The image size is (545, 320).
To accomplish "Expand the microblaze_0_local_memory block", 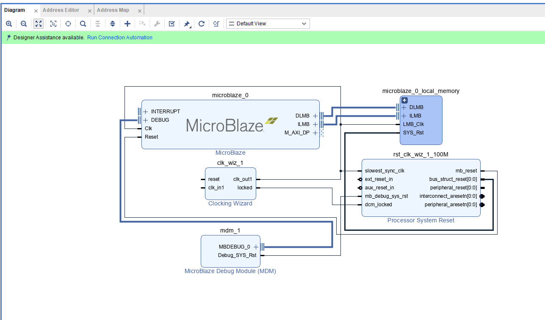I will (x=404, y=101).
